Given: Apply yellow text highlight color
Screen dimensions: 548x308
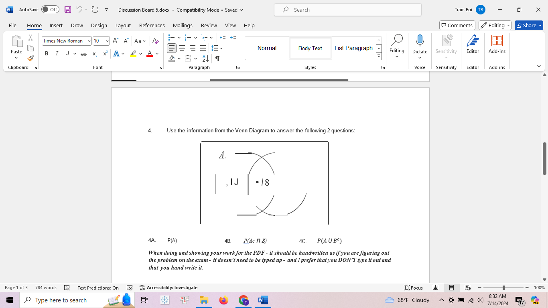Looking at the screenshot, I should [133, 54].
